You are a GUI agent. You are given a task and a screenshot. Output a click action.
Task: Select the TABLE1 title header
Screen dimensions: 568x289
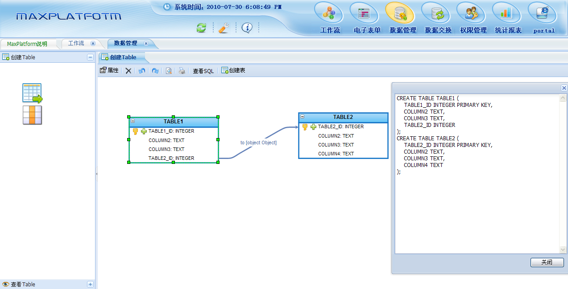[x=174, y=122]
